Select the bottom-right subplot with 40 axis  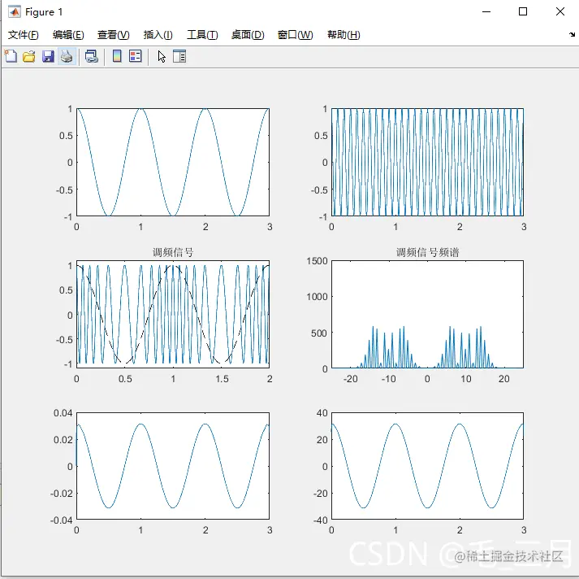[427, 466]
